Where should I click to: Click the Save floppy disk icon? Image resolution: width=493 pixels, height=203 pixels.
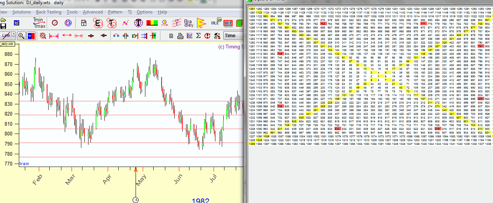click(3, 26)
